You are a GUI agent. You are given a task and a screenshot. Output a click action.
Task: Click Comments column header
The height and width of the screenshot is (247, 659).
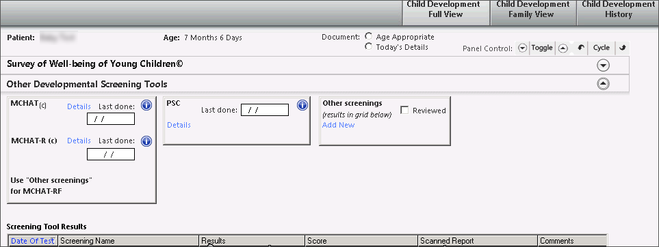pyautogui.click(x=572, y=241)
